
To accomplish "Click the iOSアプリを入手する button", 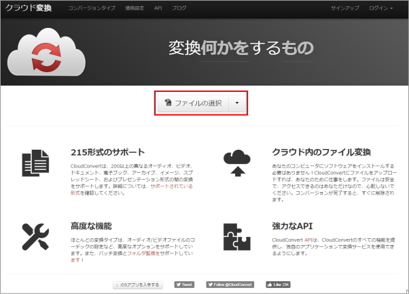I will click(139, 284).
